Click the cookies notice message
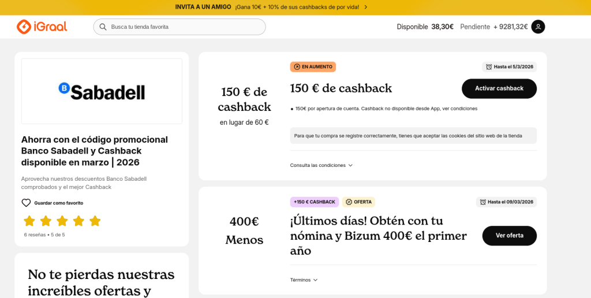The height and width of the screenshot is (298, 591). [413, 136]
